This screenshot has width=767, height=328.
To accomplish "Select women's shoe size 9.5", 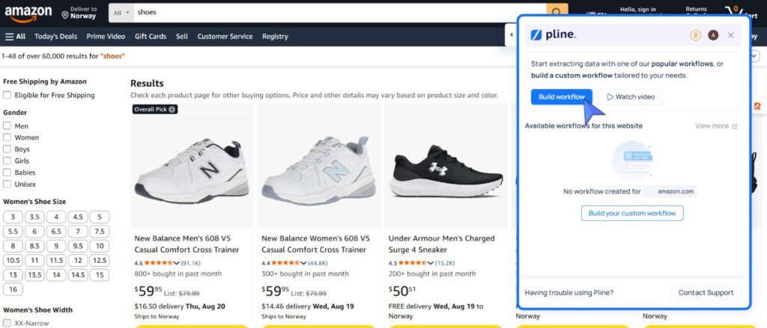I will pos(78,246).
